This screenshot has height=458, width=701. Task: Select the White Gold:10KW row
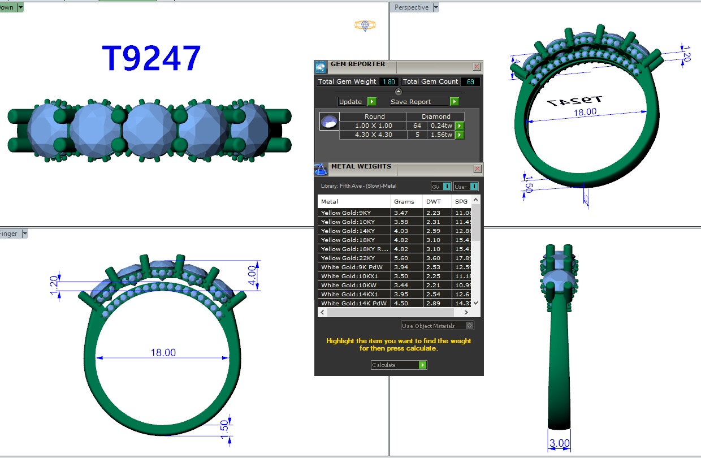coord(353,285)
